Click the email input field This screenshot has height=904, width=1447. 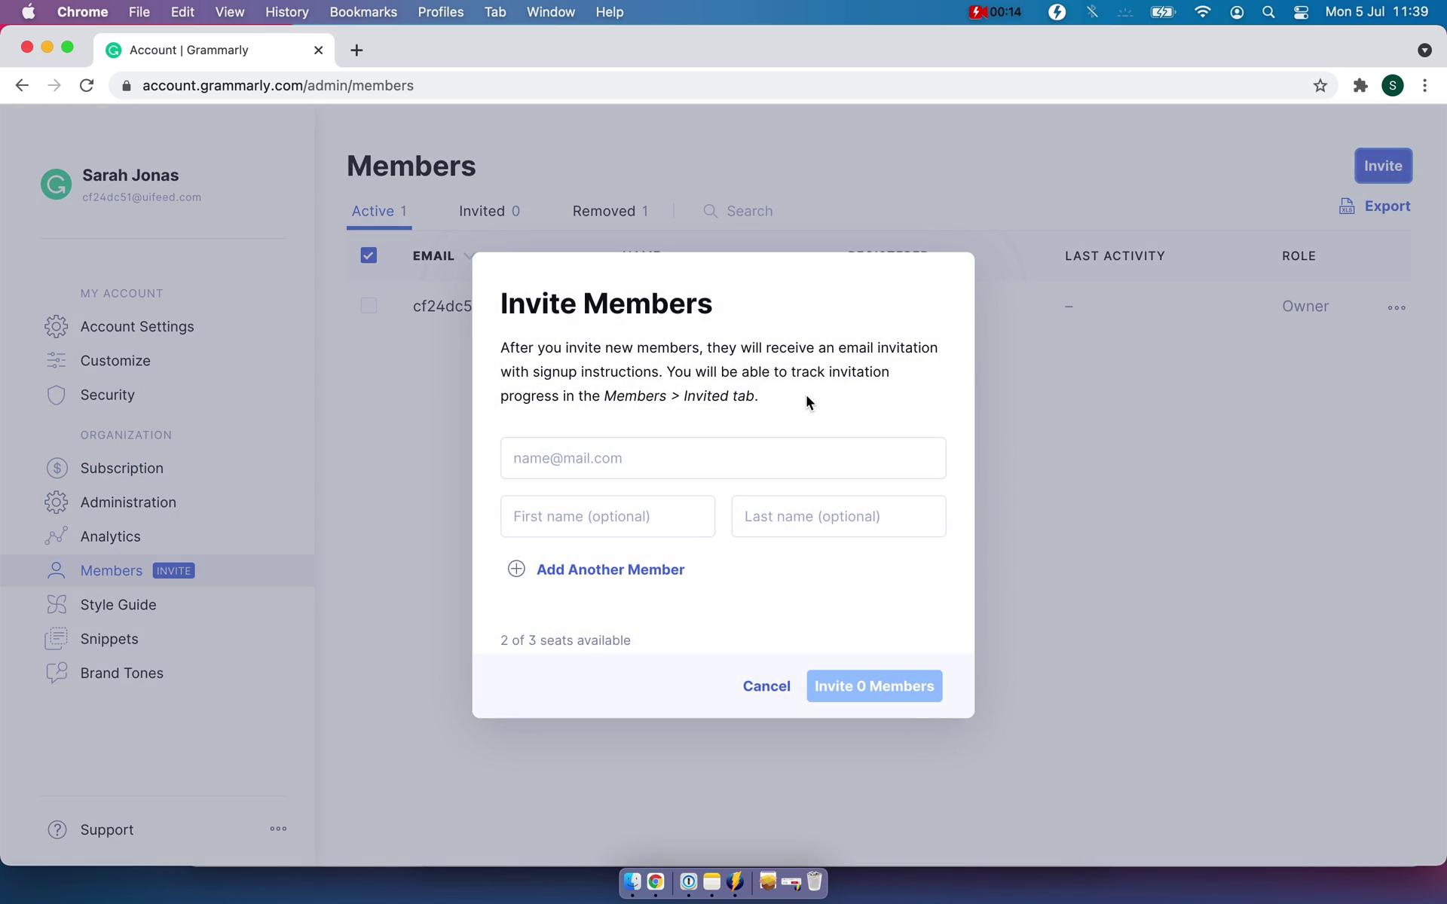tap(723, 457)
